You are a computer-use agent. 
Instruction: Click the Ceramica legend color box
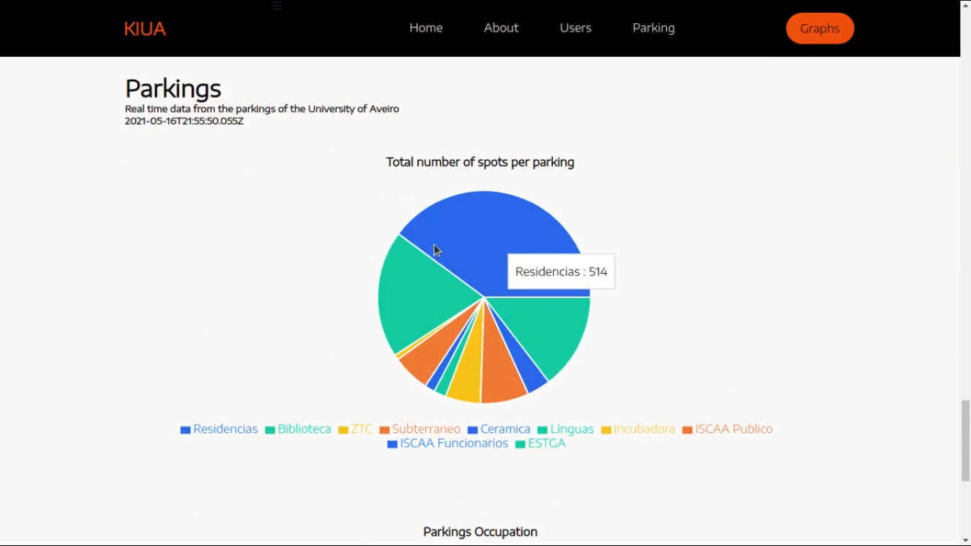coord(473,430)
